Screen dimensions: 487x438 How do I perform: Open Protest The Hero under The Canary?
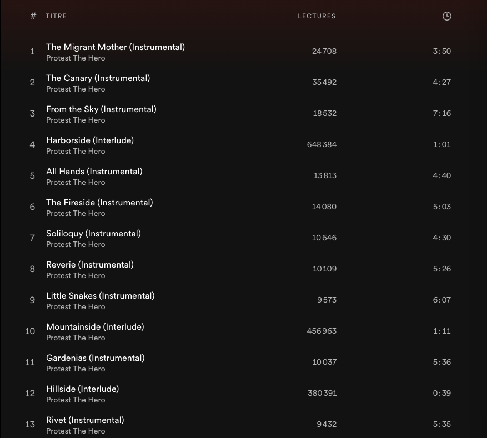click(76, 89)
